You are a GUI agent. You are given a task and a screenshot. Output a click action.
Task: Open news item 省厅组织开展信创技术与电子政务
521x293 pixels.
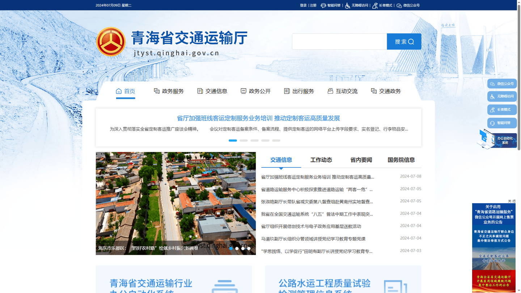(311, 226)
